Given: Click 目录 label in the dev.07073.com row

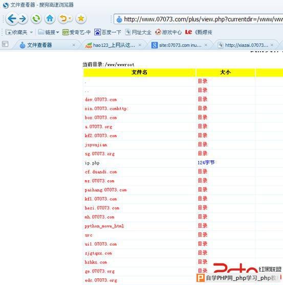Looking at the screenshot, I should coord(203,99).
